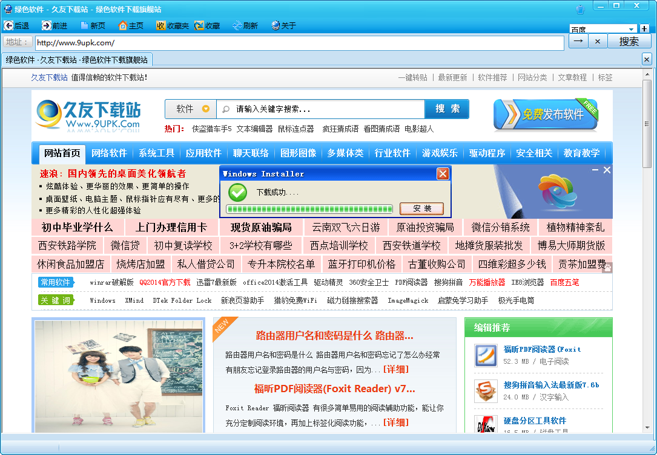Go to the 主页 home page

131,25
